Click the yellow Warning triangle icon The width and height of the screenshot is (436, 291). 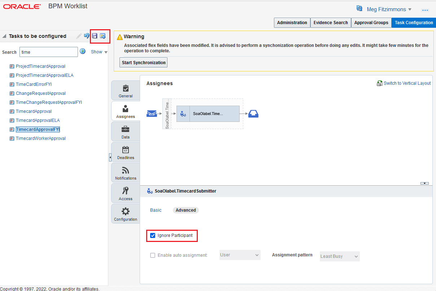(120, 37)
